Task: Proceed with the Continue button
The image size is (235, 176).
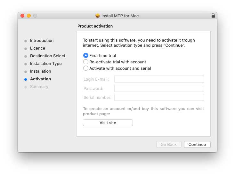Action: coord(197,144)
